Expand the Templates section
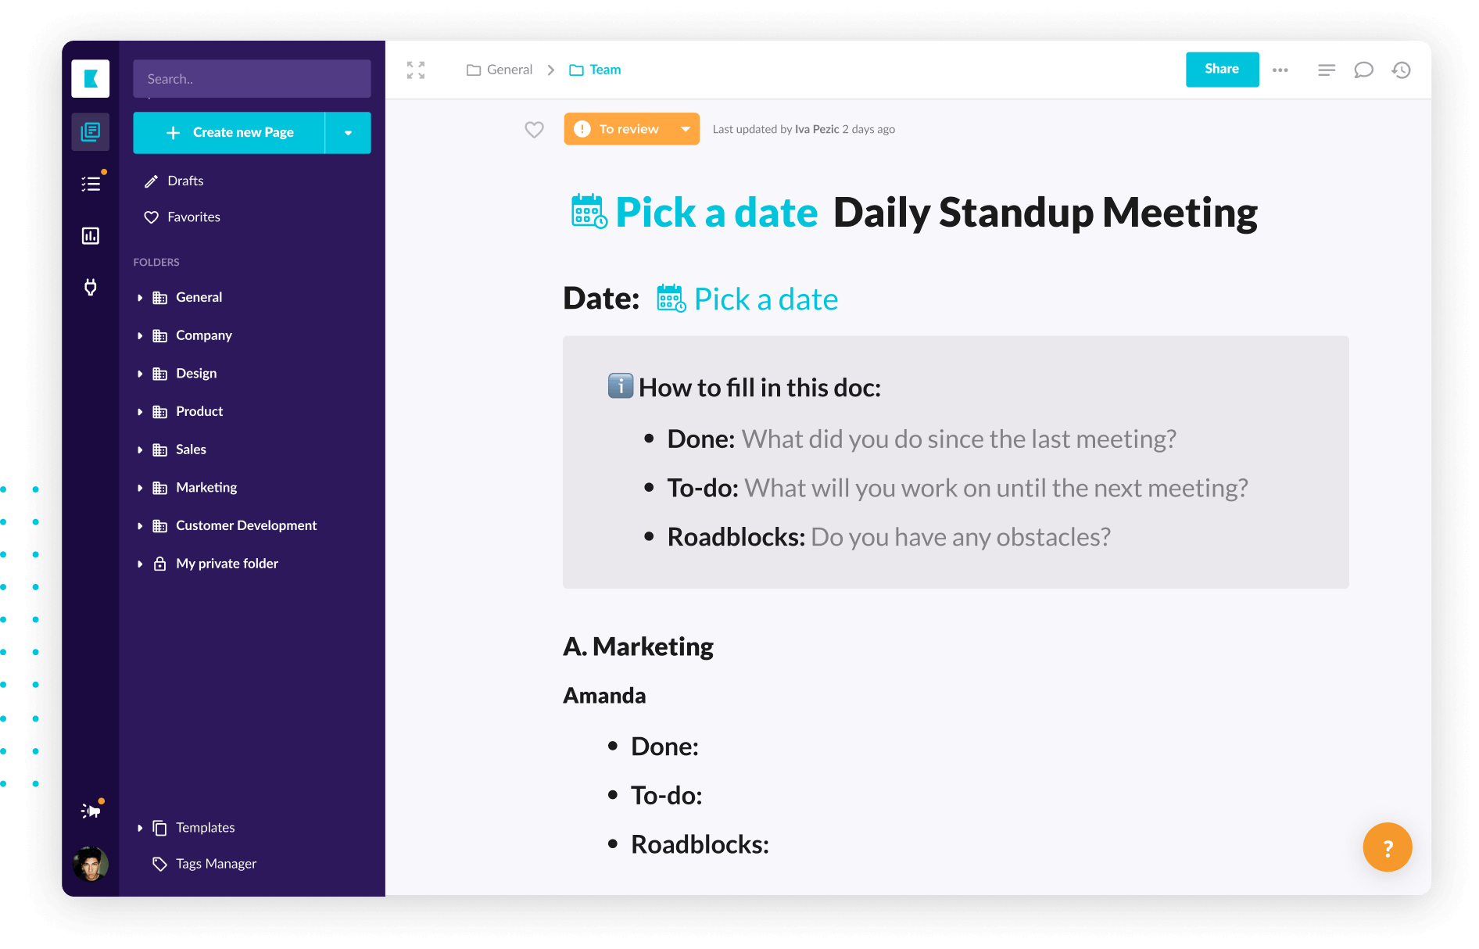The width and height of the screenshot is (1479, 949). pos(140,828)
